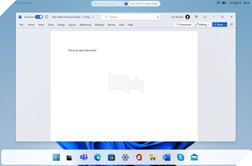Open Settings gear in taskbar

pos(125,157)
